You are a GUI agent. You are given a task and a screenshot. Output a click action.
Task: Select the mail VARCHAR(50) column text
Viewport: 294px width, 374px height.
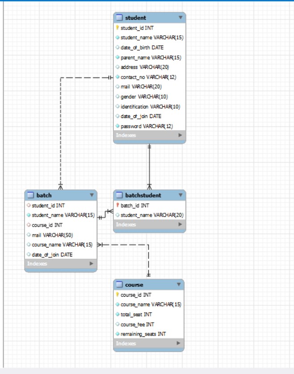coord(52,235)
